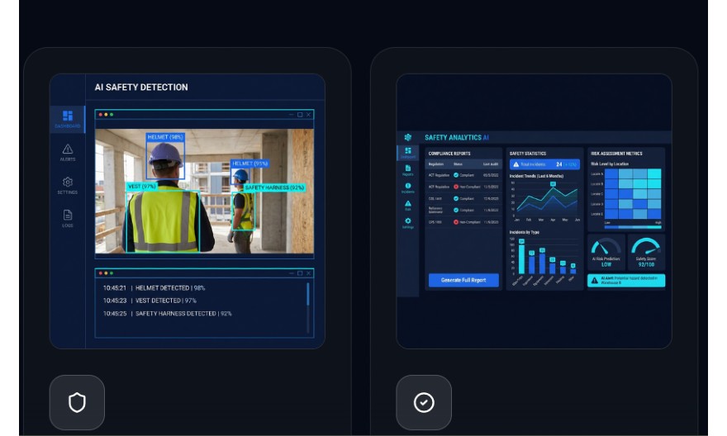Select ACT Regulation row marked Compliant

point(463,175)
